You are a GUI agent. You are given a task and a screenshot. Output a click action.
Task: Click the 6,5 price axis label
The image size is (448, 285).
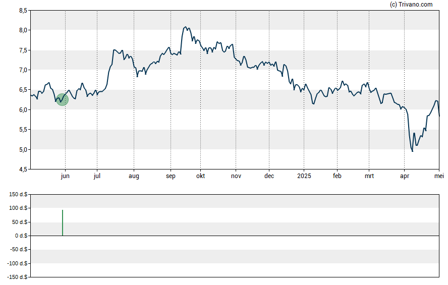[23, 90]
